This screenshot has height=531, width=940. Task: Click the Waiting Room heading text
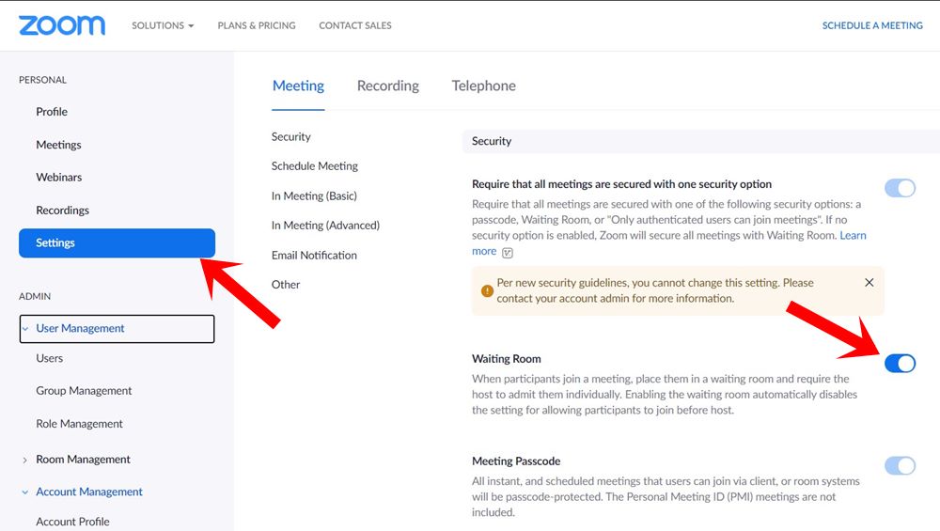click(x=506, y=359)
